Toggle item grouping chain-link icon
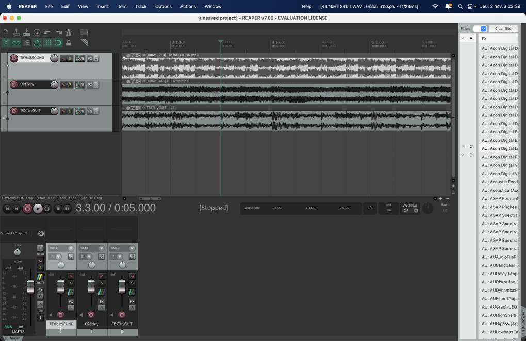This screenshot has height=341, width=526. pyautogui.click(x=16, y=43)
